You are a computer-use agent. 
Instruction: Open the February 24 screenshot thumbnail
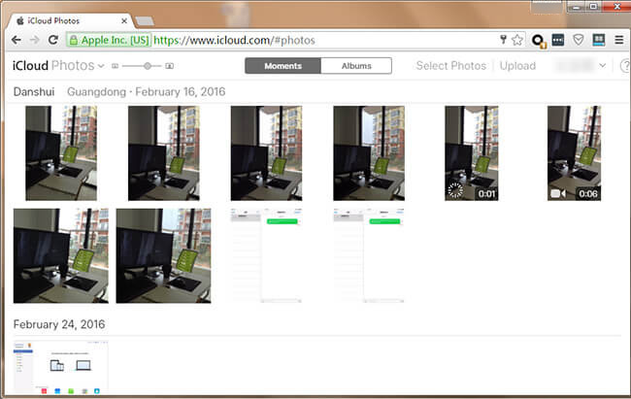click(60, 368)
